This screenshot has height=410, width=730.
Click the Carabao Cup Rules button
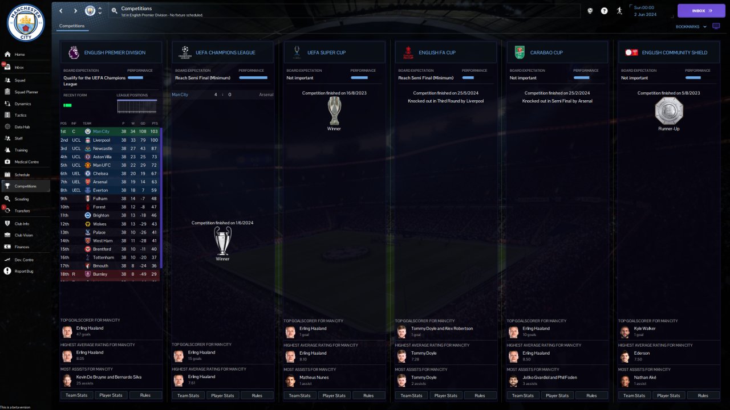[591, 395]
